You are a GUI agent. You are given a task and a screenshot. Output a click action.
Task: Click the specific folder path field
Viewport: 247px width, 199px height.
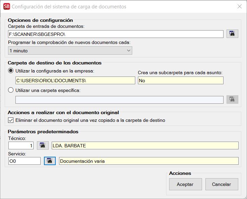119,100
